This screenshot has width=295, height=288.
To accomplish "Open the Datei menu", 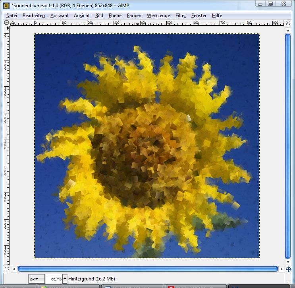I will point(12,16).
